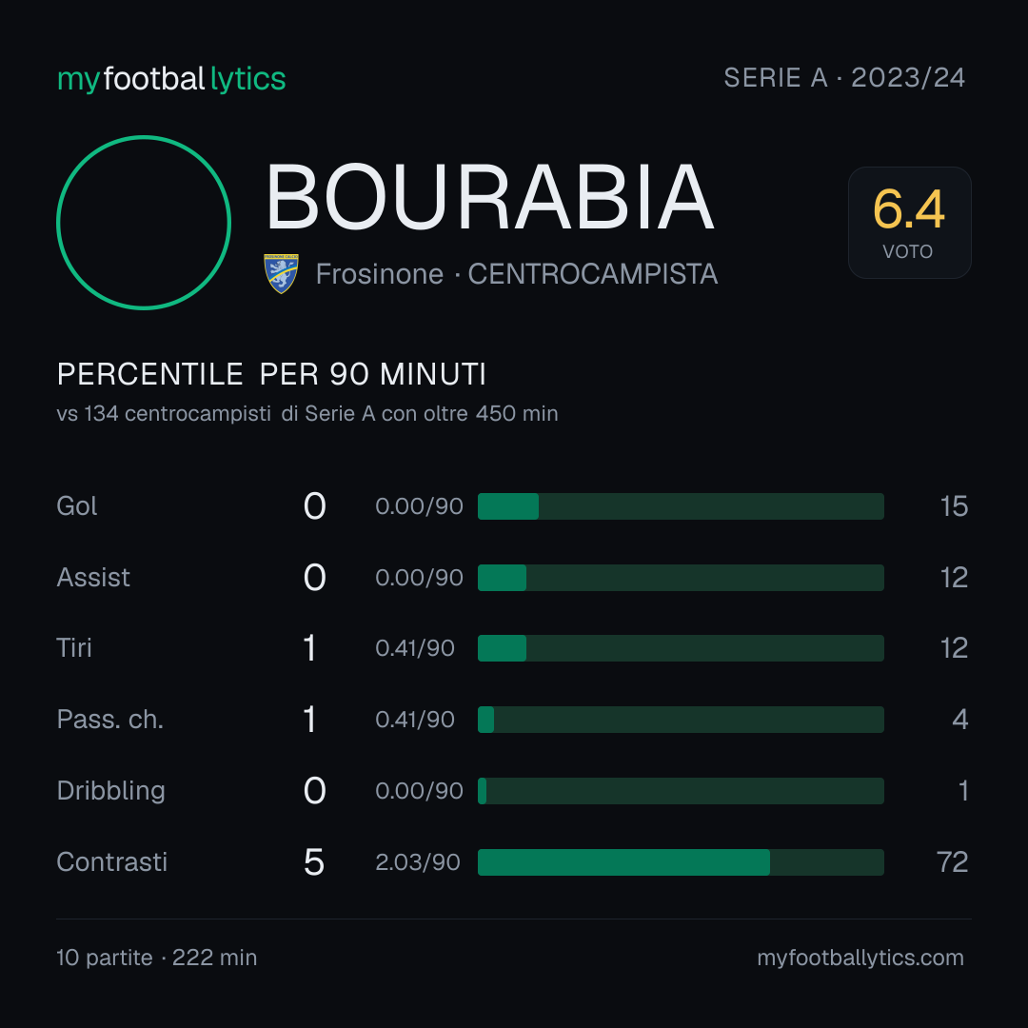The image size is (1028, 1028).
Task: Click the Gol per-90 value 0.00/90
Action: click(x=419, y=506)
